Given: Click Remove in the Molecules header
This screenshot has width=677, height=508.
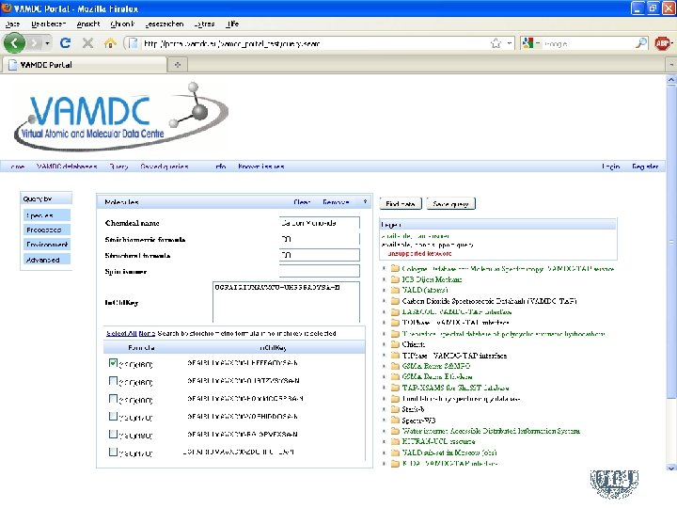Looking at the screenshot, I should (x=336, y=201).
